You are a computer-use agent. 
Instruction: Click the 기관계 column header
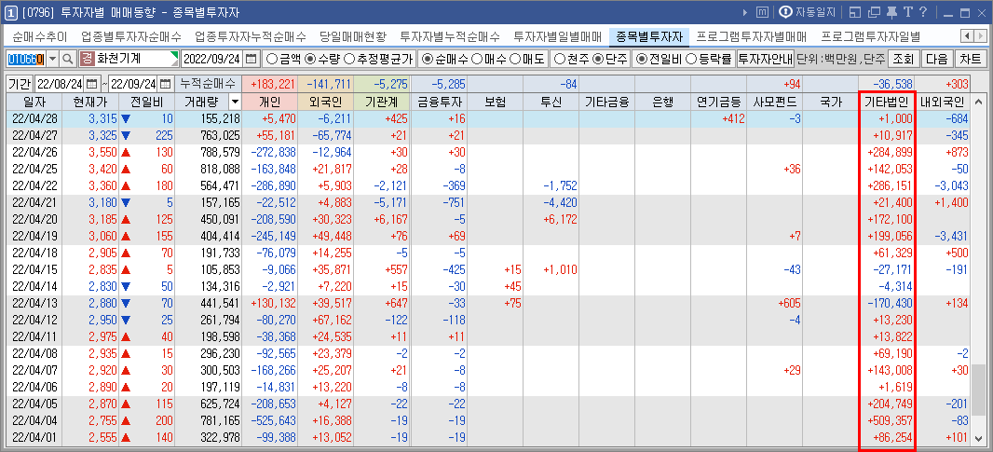click(382, 102)
